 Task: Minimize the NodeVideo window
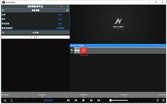(149, 2)
